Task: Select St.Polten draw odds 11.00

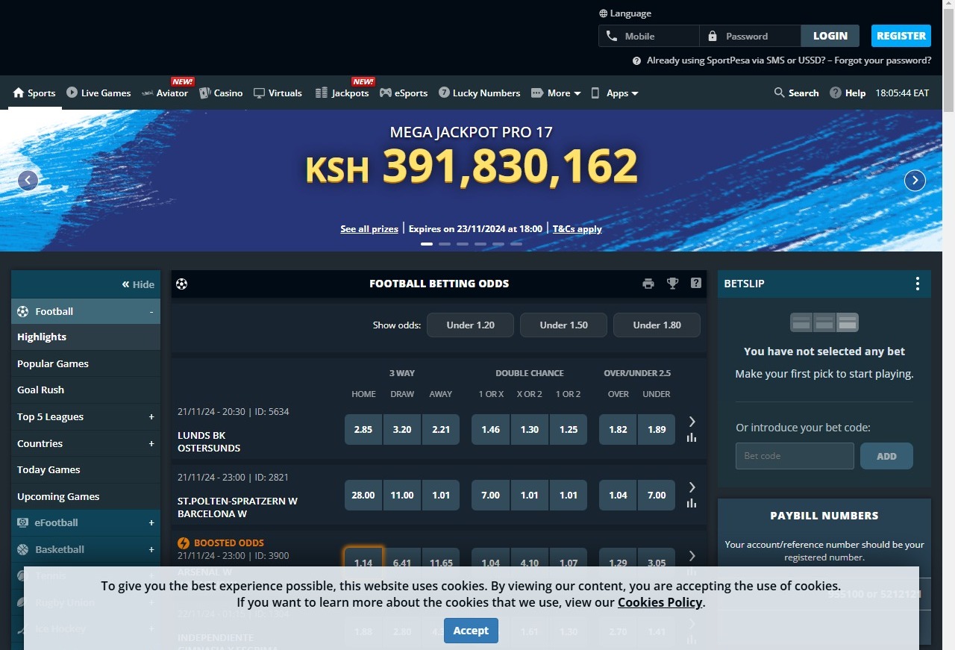Action: (x=402, y=495)
